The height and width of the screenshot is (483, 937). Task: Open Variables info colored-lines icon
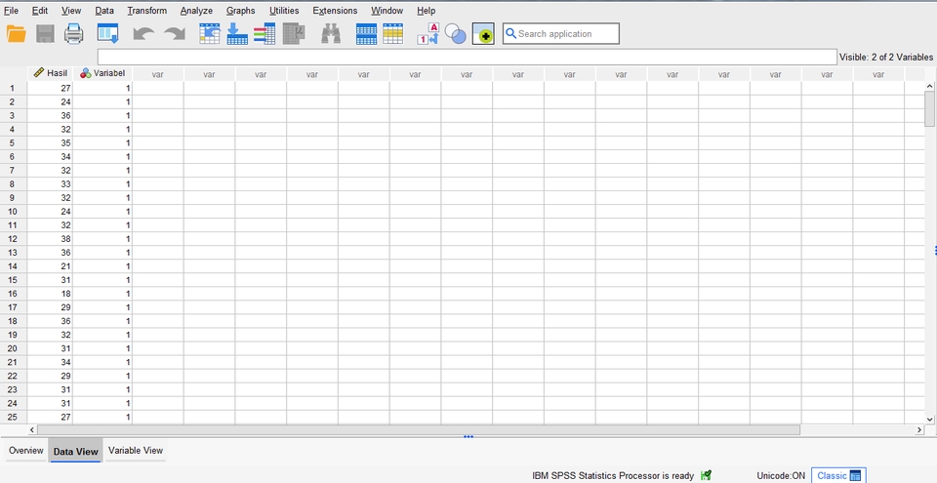pyautogui.click(x=265, y=33)
